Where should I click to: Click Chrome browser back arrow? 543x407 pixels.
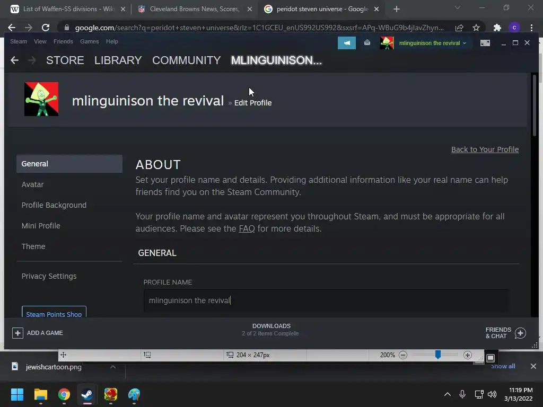tap(12, 28)
